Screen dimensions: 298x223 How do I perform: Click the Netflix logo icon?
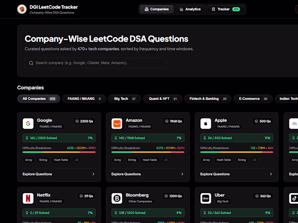tap(28, 198)
